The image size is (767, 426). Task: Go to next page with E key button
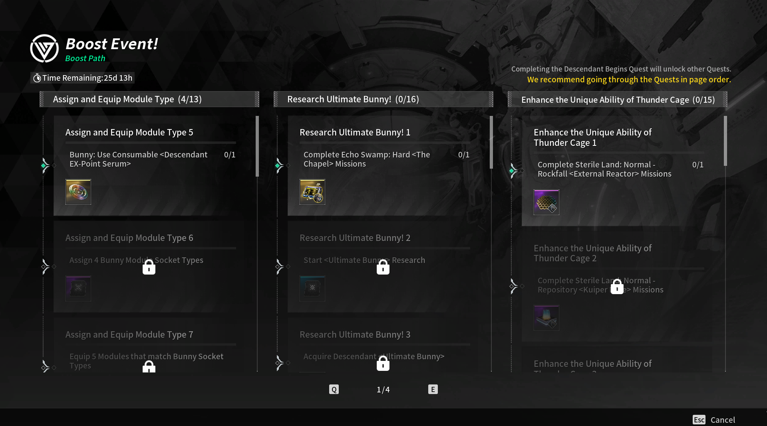point(433,389)
